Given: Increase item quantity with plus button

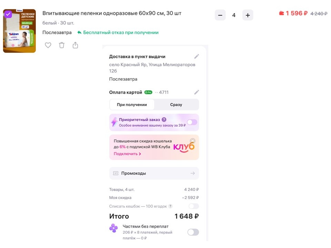Looking at the screenshot, I should click(248, 15).
